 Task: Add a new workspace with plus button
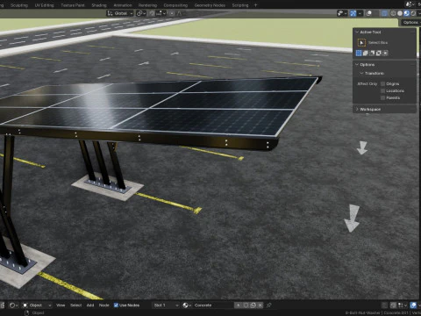(255, 5)
